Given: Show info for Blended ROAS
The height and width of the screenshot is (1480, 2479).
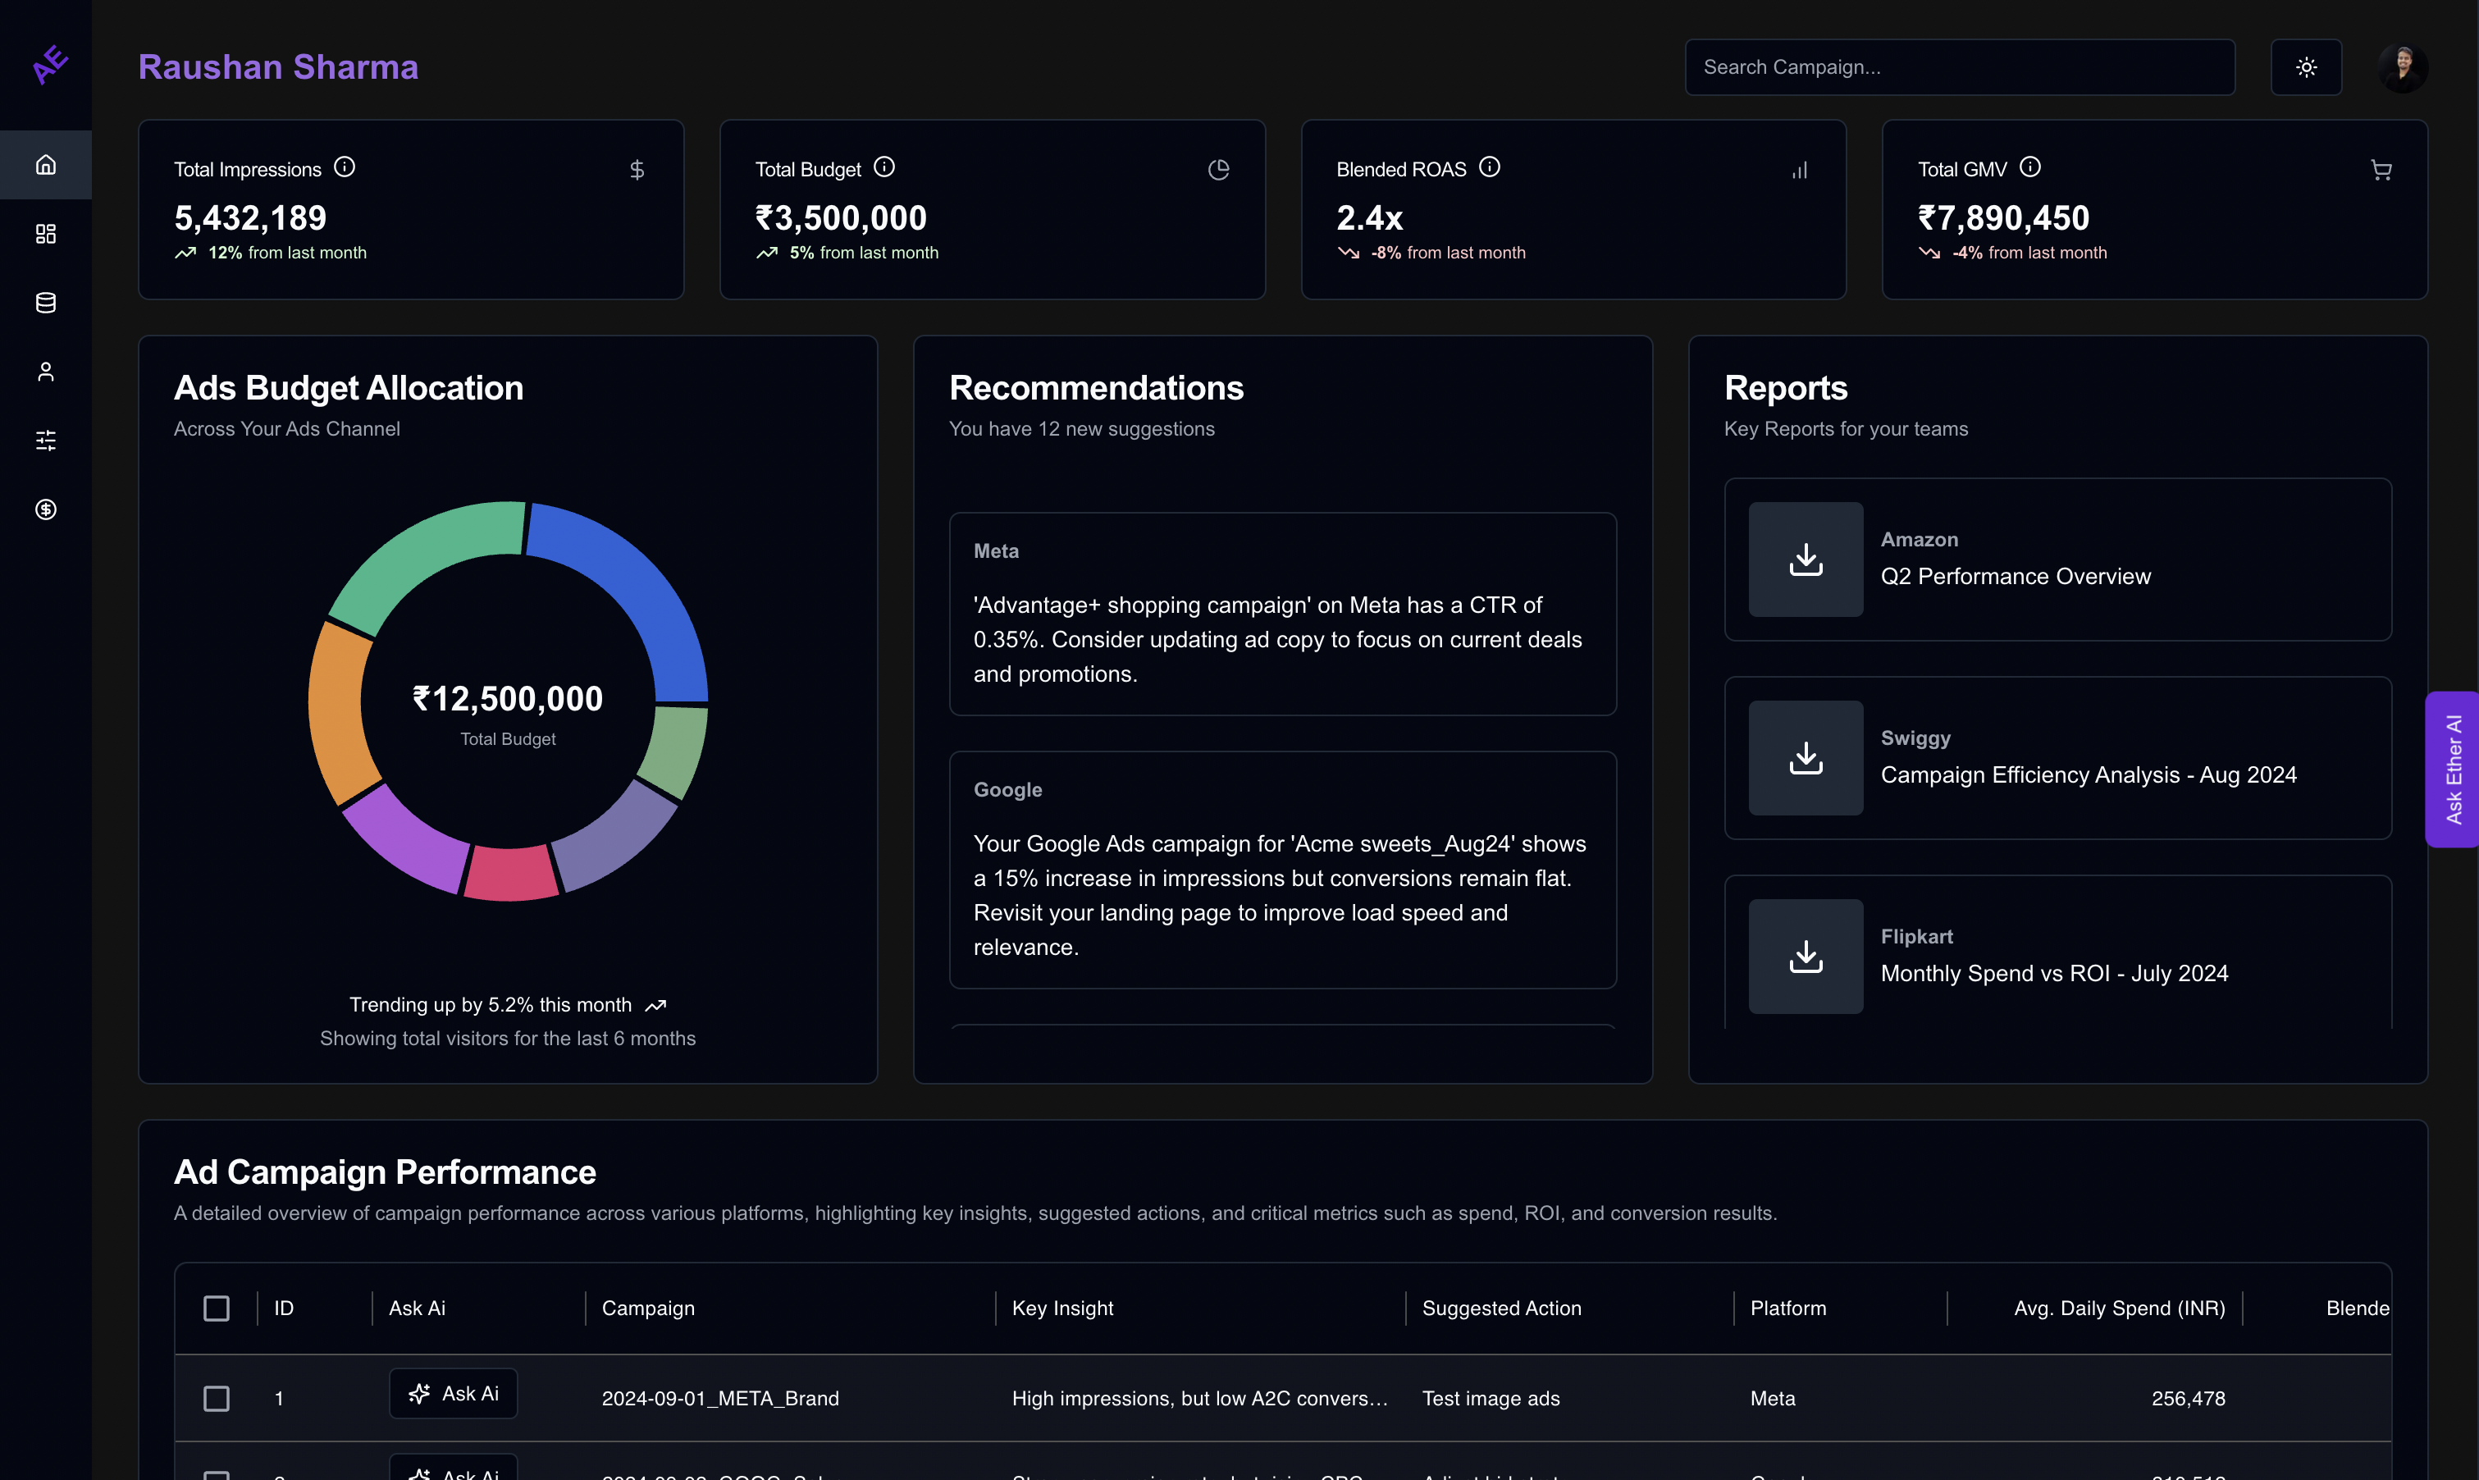Looking at the screenshot, I should 1490,167.
